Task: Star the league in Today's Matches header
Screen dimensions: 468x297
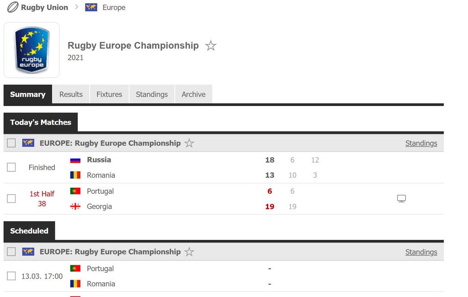Action: point(189,143)
